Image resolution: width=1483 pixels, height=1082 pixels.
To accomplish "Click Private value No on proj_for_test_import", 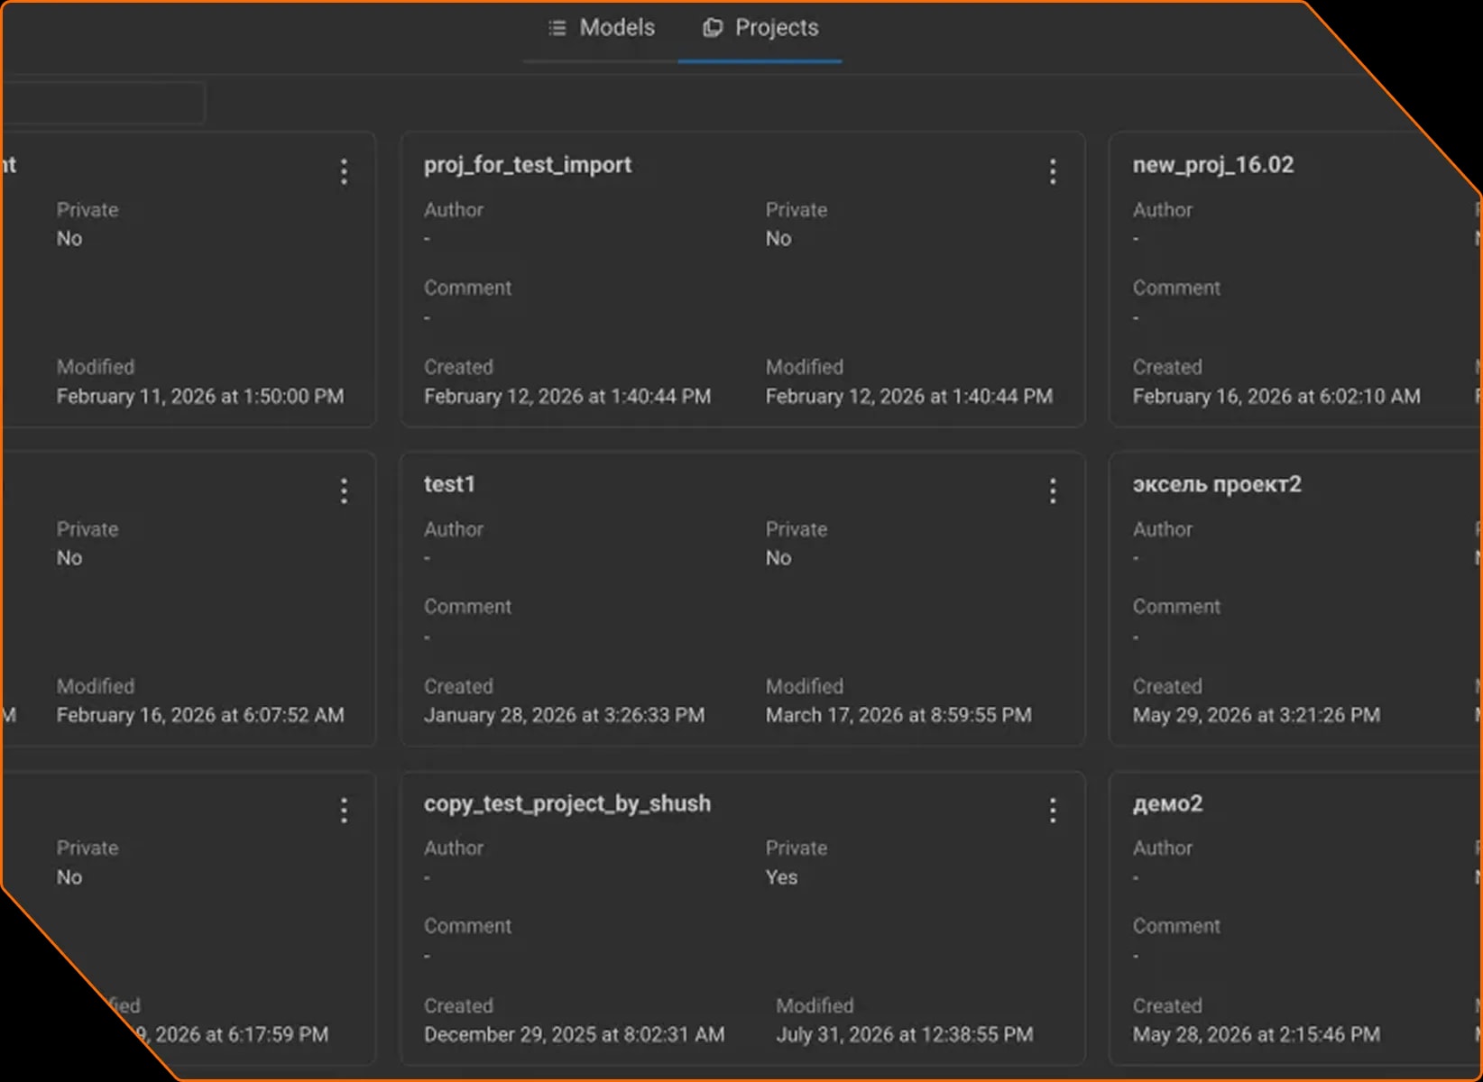I will coord(778,239).
